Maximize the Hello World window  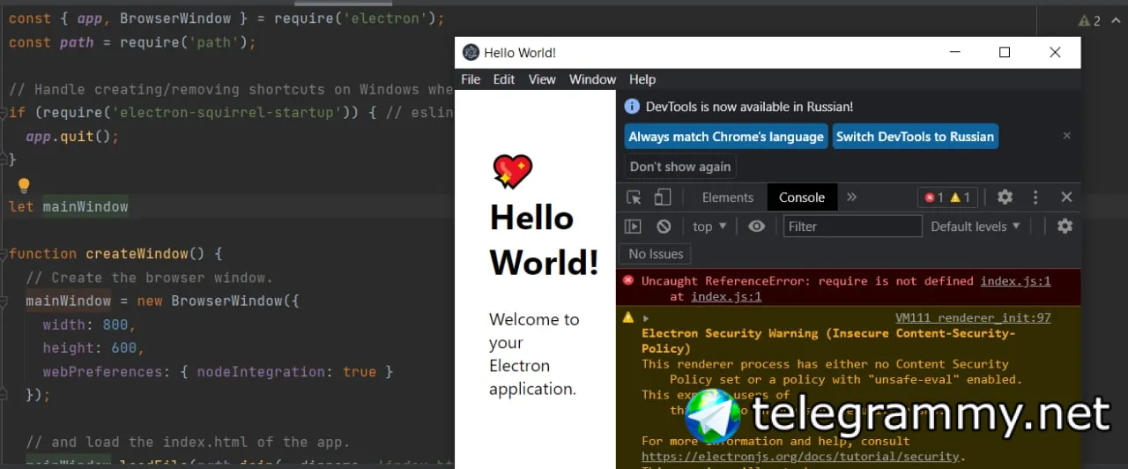pos(1005,52)
